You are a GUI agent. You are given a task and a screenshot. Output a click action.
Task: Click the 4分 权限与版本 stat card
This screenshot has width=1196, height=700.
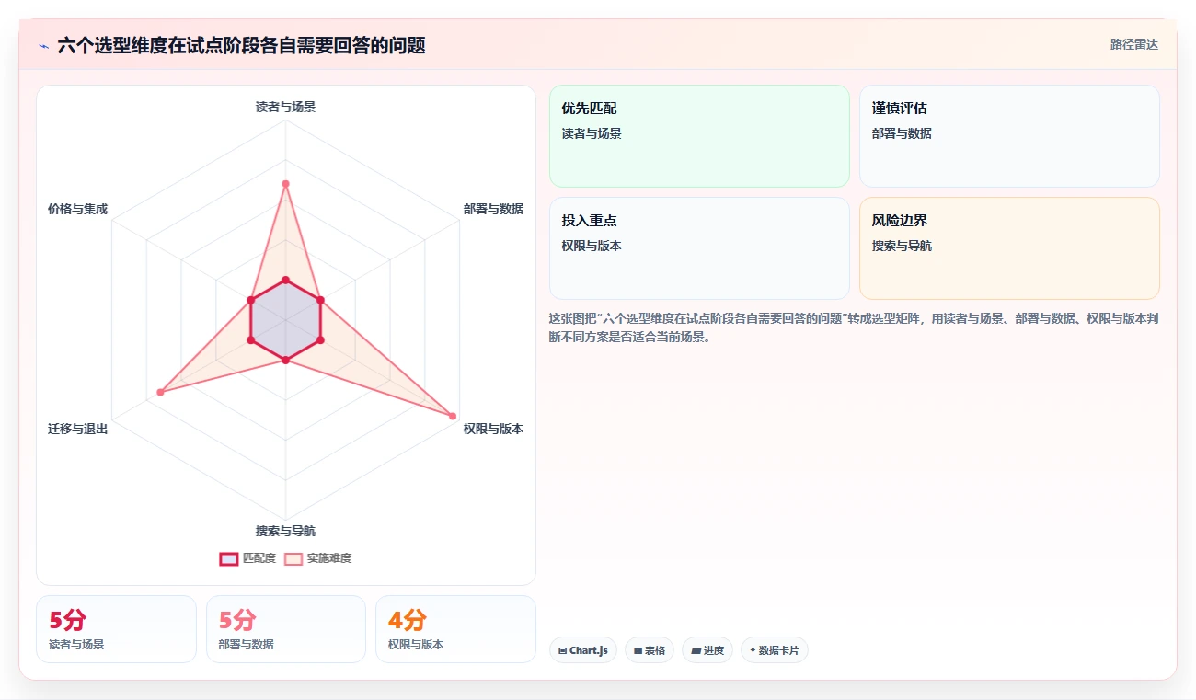455,629
